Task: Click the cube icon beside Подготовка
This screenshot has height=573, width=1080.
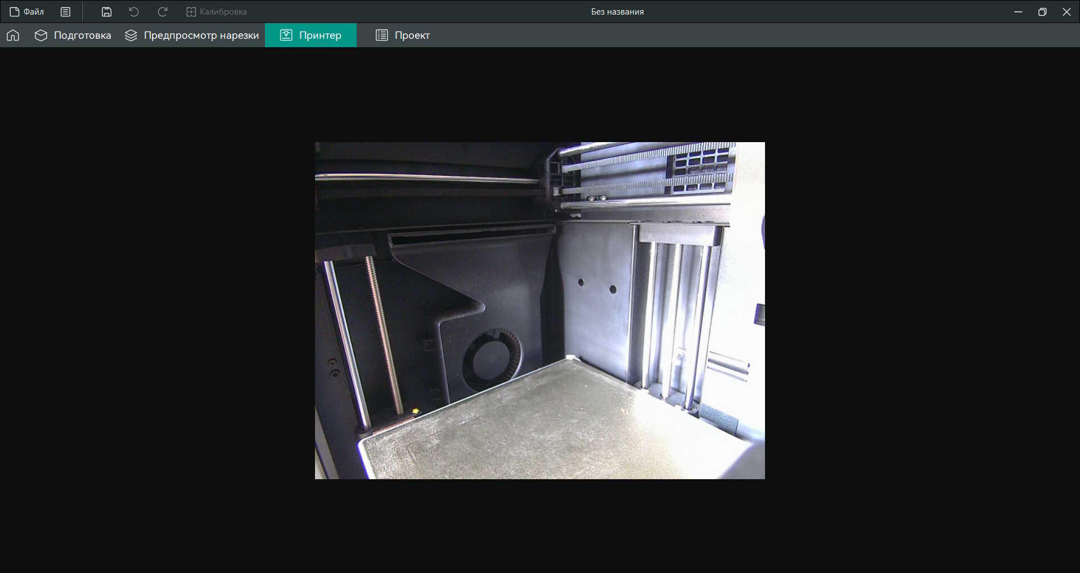Action: click(41, 35)
